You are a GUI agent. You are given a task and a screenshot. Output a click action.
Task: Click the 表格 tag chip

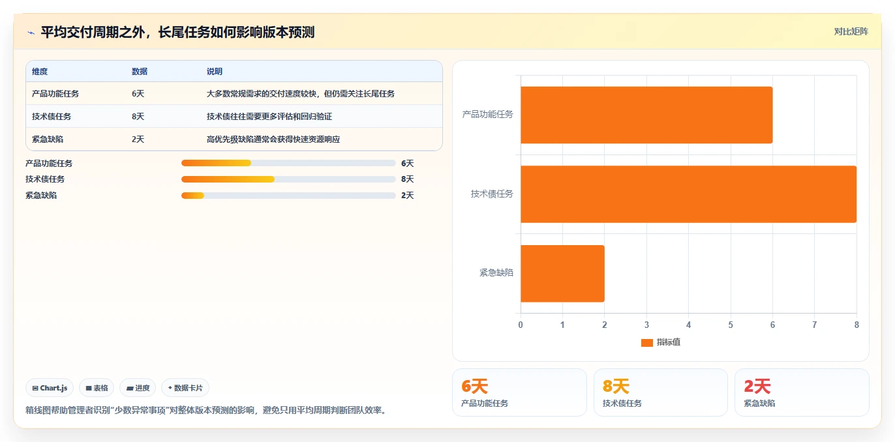(x=97, y=388)
